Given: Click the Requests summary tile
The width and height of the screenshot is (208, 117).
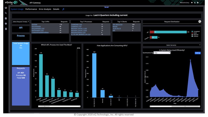Looking at the screenshot, I should [x=21, y=86].
